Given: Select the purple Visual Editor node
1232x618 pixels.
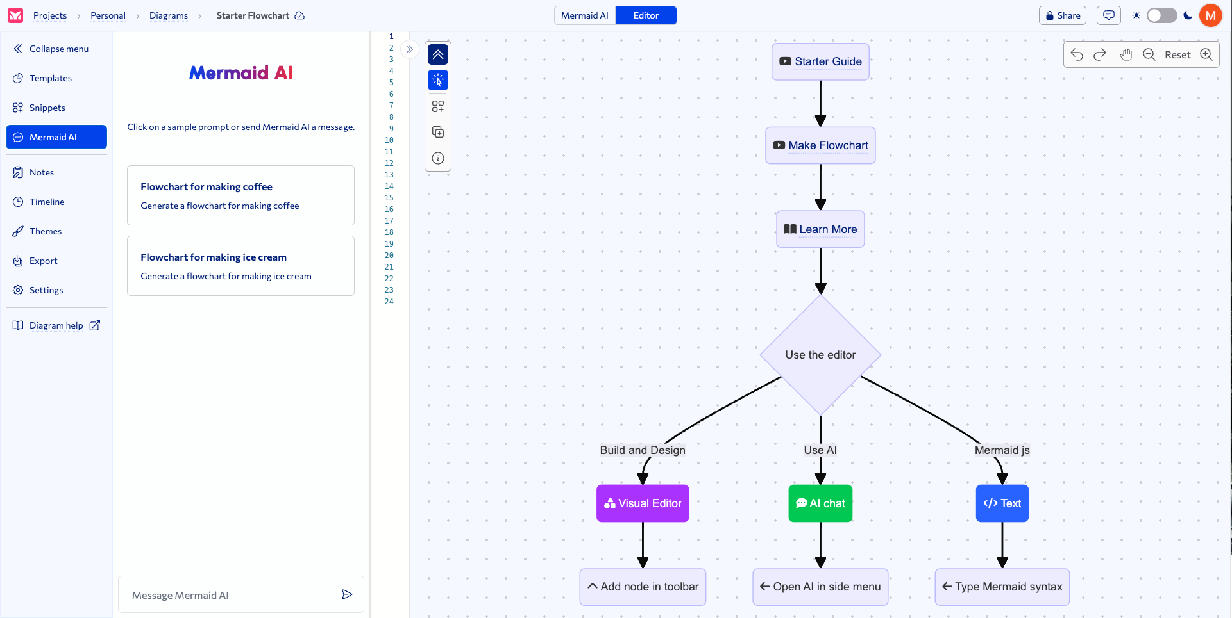Looking at the screenshot, I should (x=643, y=503).
